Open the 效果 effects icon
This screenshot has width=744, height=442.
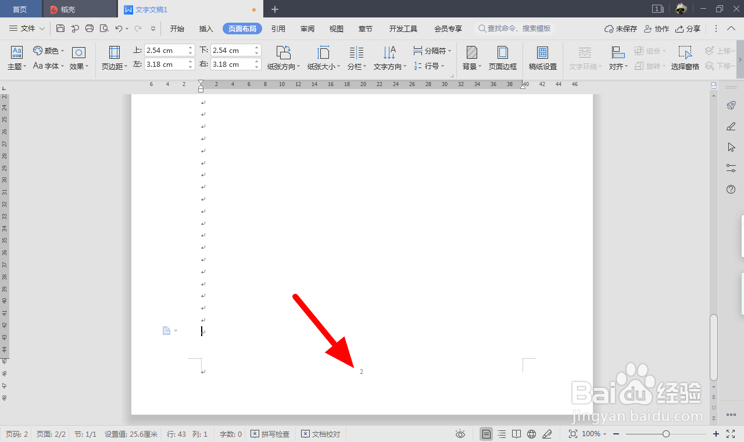click(78, 59)
